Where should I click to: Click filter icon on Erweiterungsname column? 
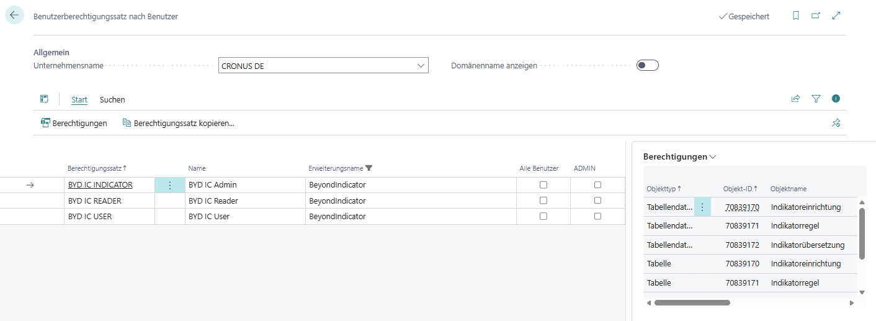[x=369, y=168]
